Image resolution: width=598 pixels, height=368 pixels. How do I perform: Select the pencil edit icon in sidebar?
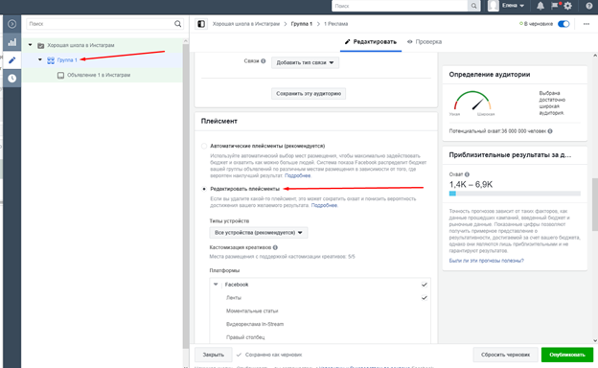(11, 59)
